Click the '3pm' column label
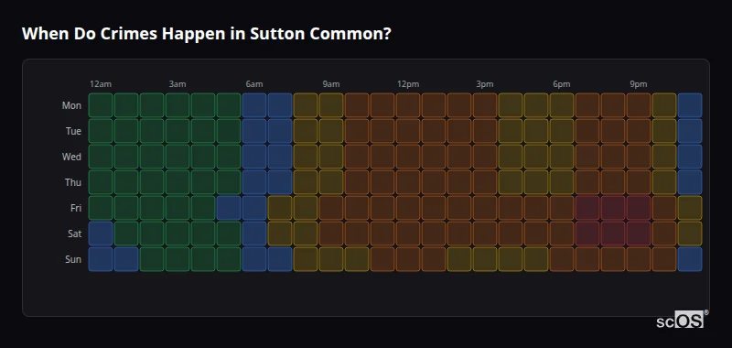The height and width of the screenshot is (348, 732). (485, 84)
